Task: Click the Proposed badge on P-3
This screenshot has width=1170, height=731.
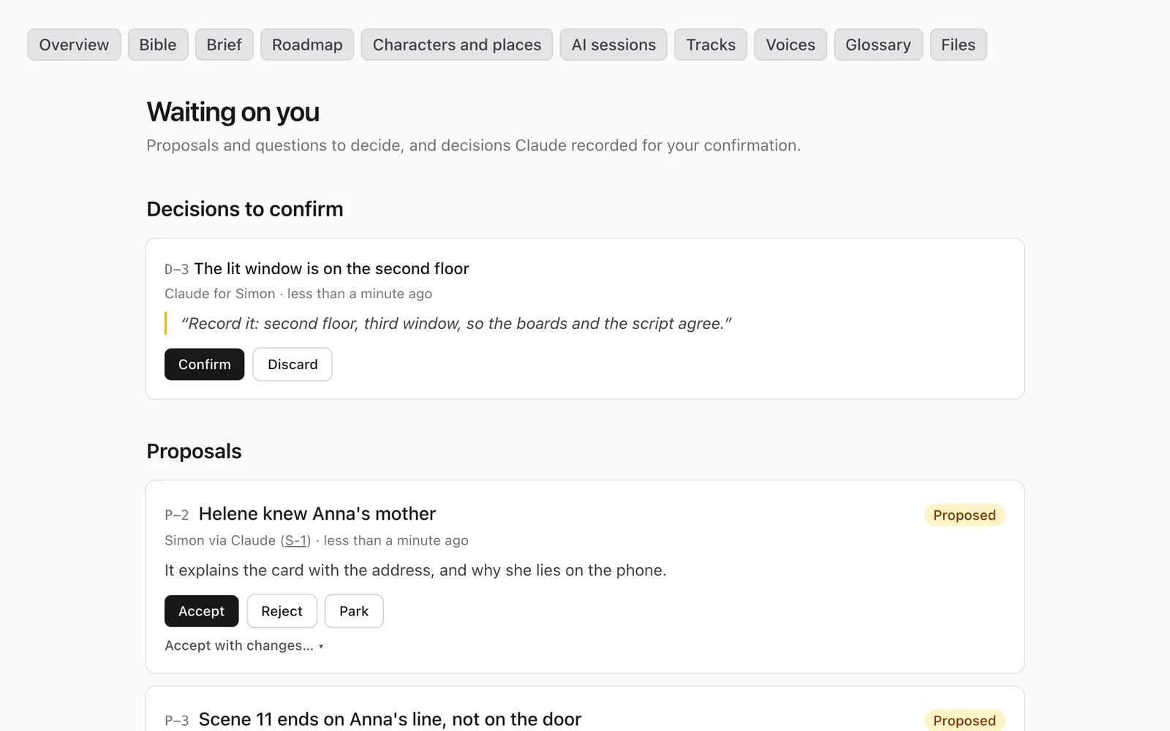Action: pos(964,721)
